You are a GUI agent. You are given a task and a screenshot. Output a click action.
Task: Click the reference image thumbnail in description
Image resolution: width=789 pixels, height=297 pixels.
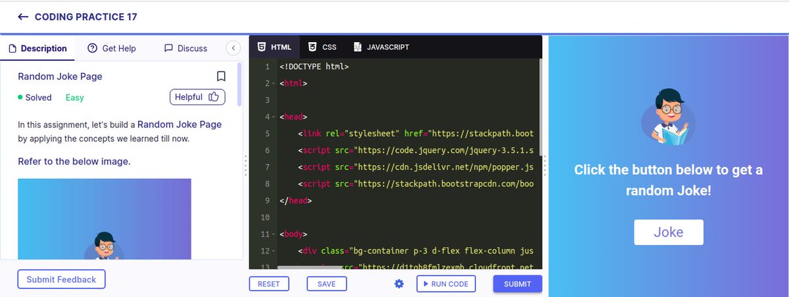pyautogui.click(x=105, y=218)
